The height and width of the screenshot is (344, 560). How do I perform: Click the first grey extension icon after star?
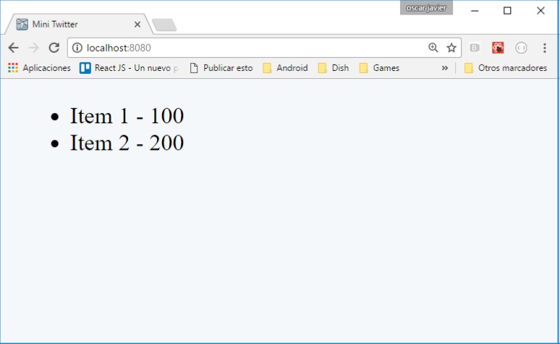pyautogui.click(x=475, y=48)
